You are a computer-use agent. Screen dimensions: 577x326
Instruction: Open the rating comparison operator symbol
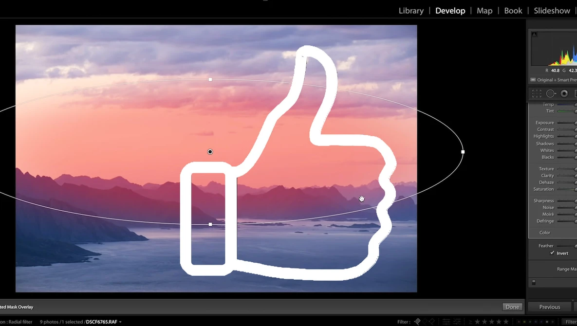point(470,322)
